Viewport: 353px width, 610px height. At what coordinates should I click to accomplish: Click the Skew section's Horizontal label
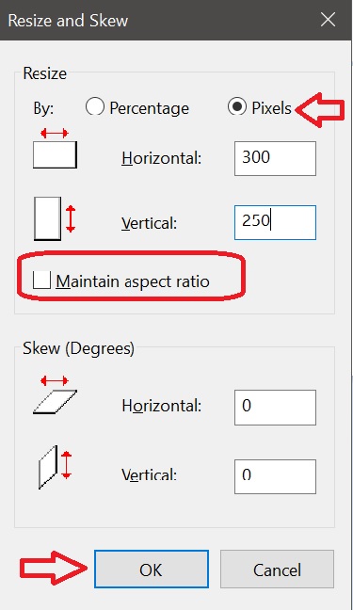click(x=162, y=406)
